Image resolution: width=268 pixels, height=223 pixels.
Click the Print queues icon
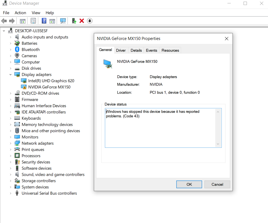pos(17,149)
